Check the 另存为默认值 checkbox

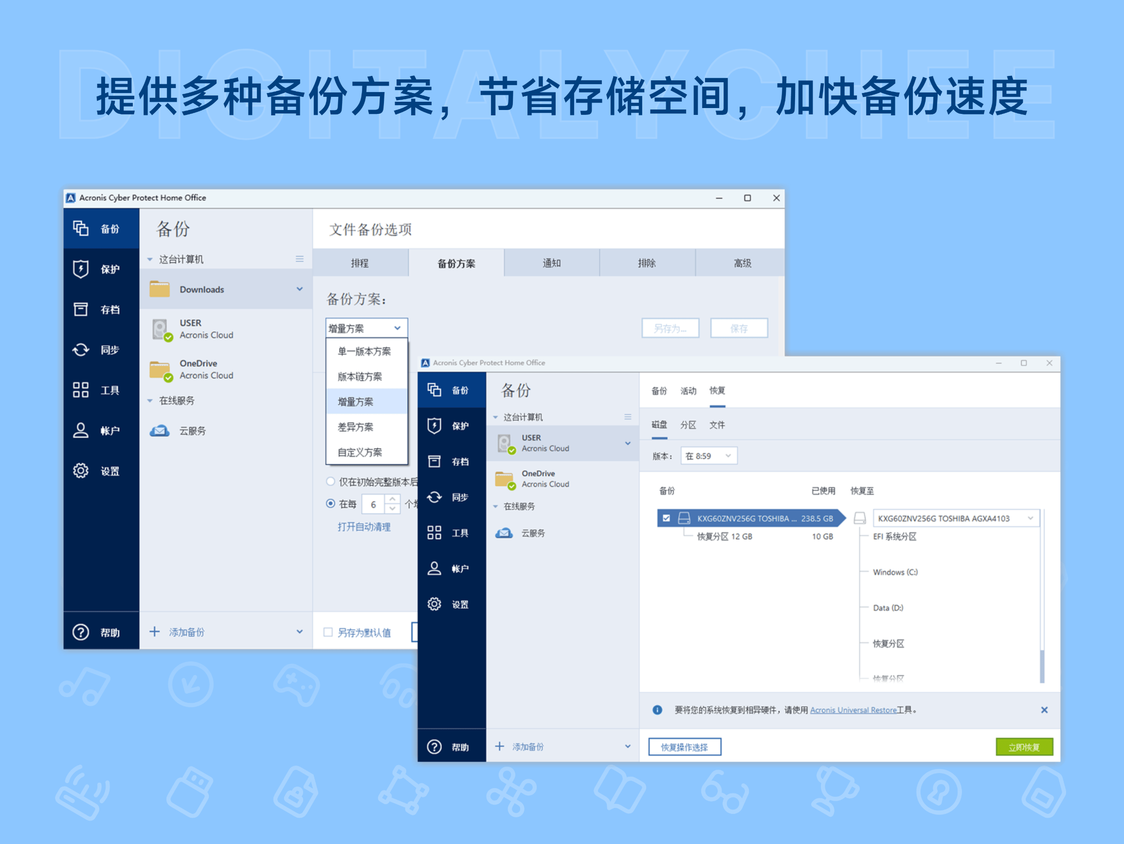point(328,632)
